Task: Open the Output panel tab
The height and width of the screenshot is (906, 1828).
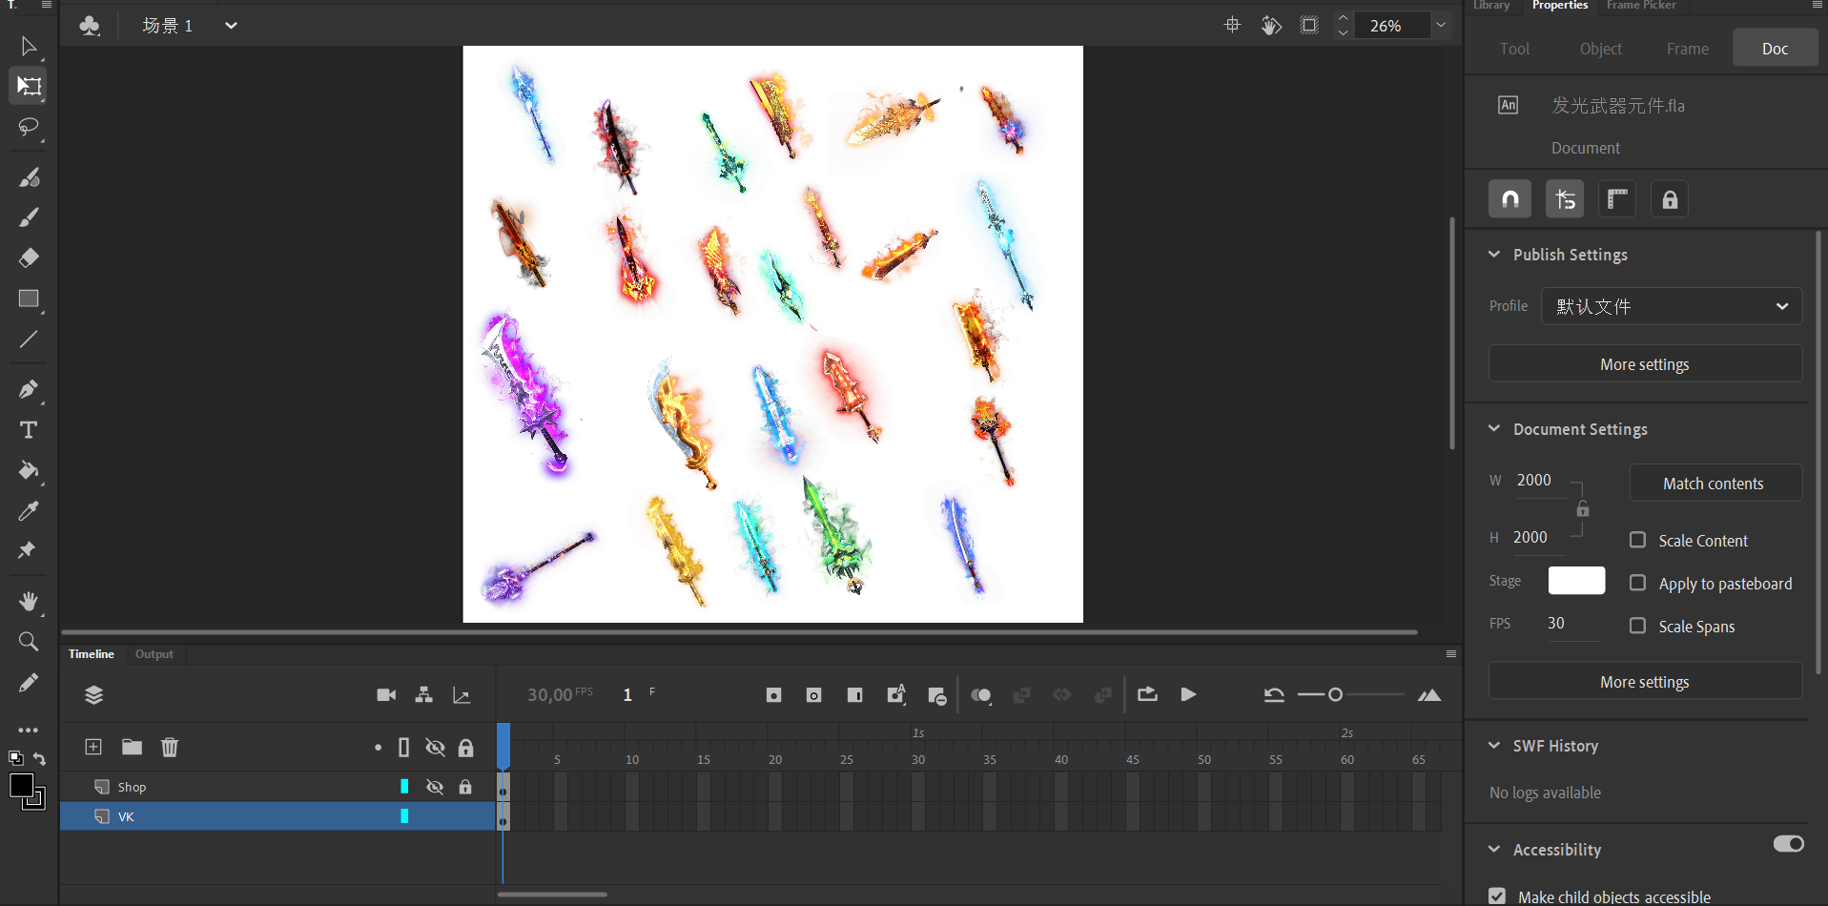Action: tap(154, 654)
